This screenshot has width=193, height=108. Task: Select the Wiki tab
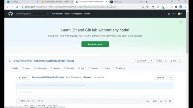[x=81, y=68]
